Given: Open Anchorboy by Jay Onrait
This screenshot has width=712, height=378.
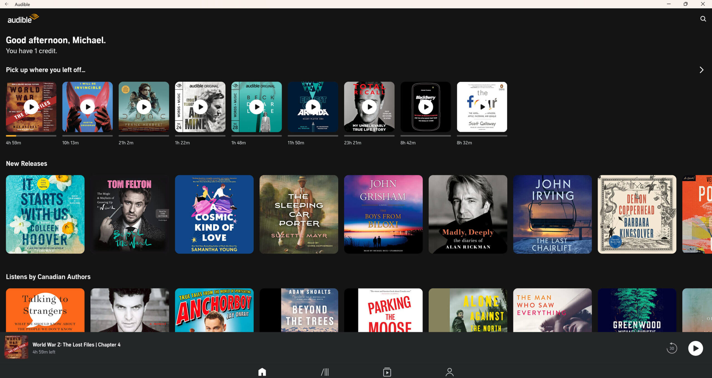Looking at the screenshot, I should click(x=214, y=310).
